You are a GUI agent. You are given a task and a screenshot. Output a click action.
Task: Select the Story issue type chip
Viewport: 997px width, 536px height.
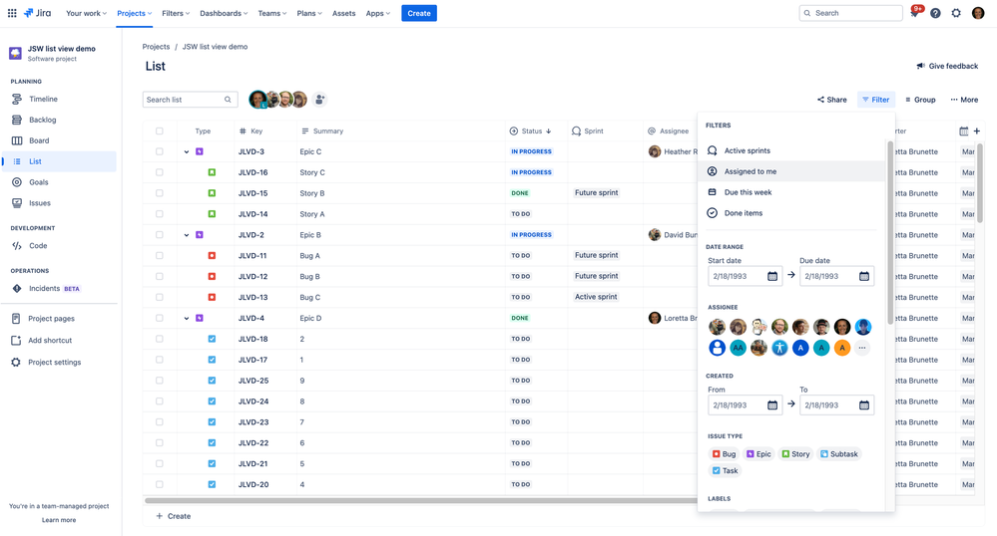[x=795, y=454]
